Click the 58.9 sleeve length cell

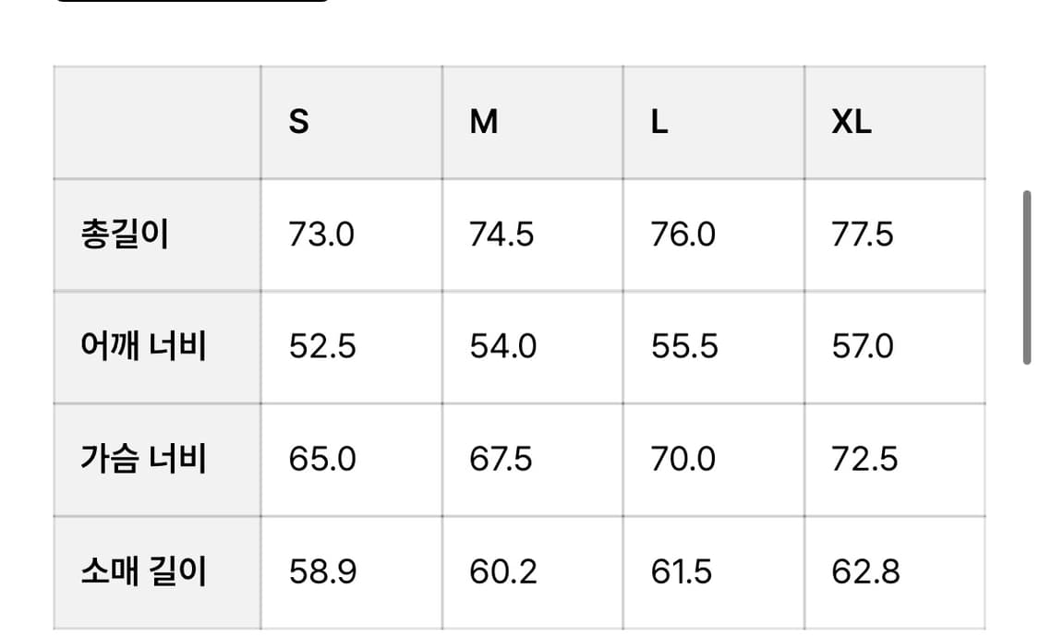click(x=322, y=571)
